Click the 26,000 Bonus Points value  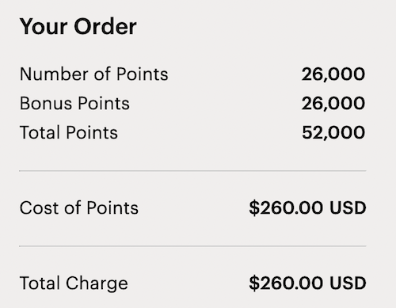click(333, 104)
